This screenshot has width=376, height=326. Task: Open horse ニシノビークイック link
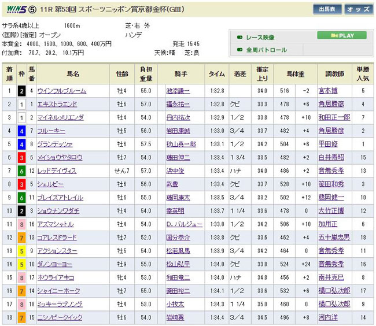(58, 317)
